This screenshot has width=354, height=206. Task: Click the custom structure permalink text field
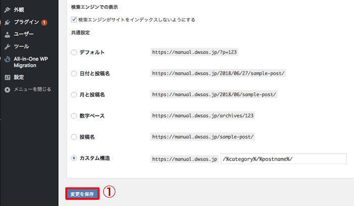283,159
